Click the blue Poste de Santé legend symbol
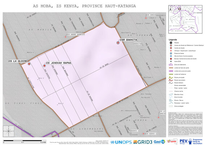Screen dimensions: 205x145 point(171,53)
